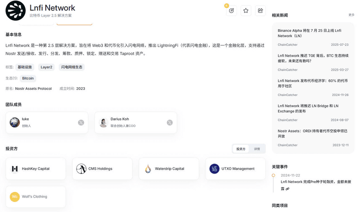Open the link icon in the 2024-11-22 event
Viewport: 361px width, 212px height.
287,189
